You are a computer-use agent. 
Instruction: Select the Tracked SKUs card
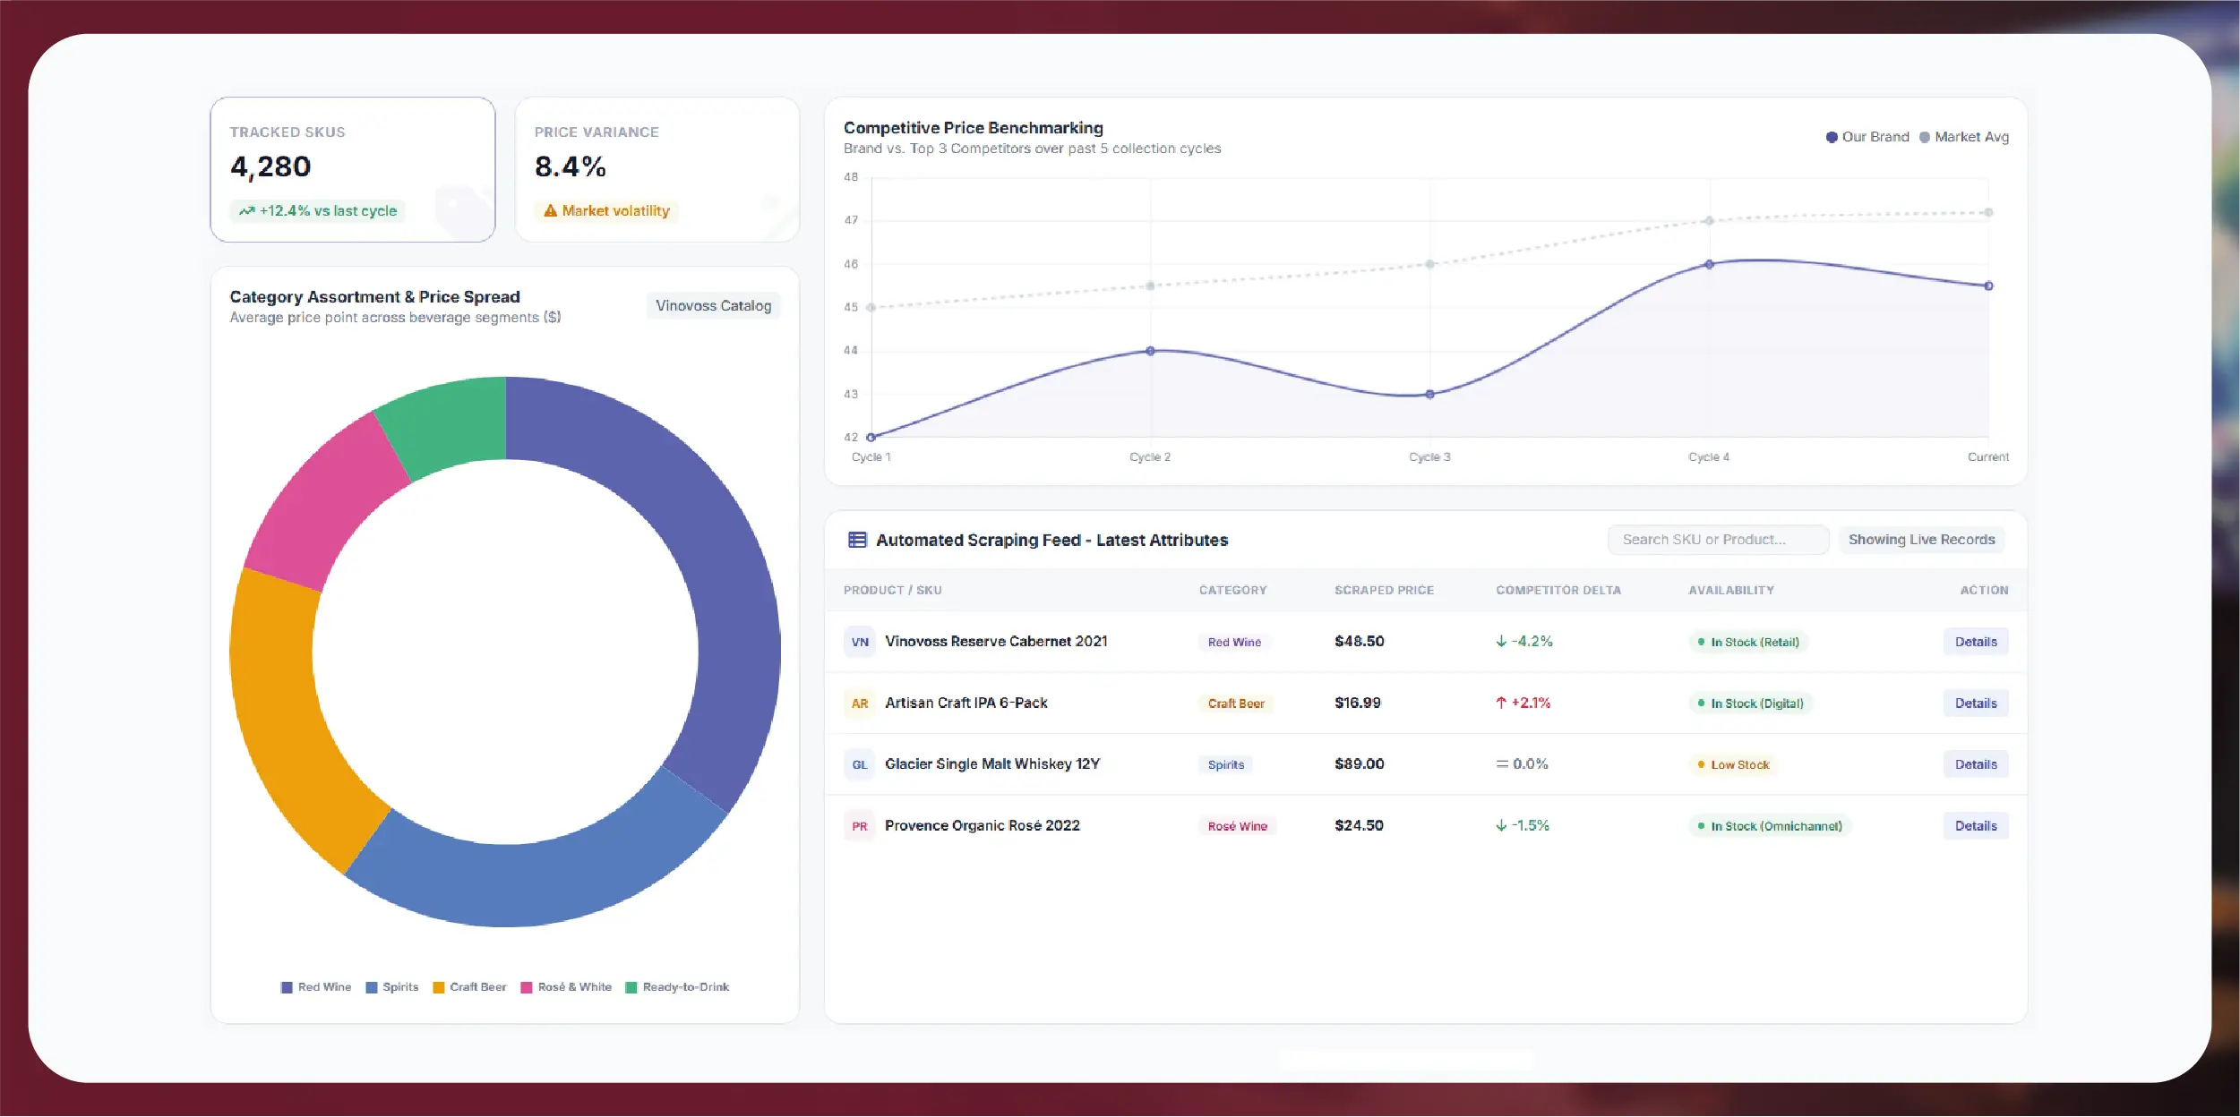coord(353,169)
